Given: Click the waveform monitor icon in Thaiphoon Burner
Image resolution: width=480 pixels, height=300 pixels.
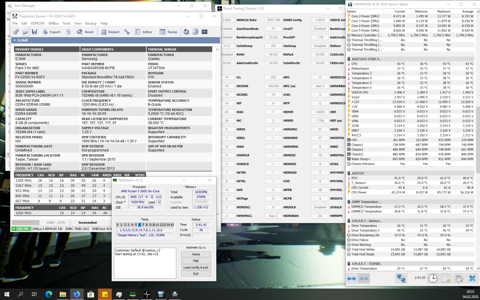Looking at the screenshot, I should coord(205,32).
